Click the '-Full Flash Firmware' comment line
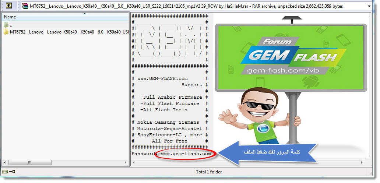The width and height of the screenshot is (380, 183). (x=170, y=103)
